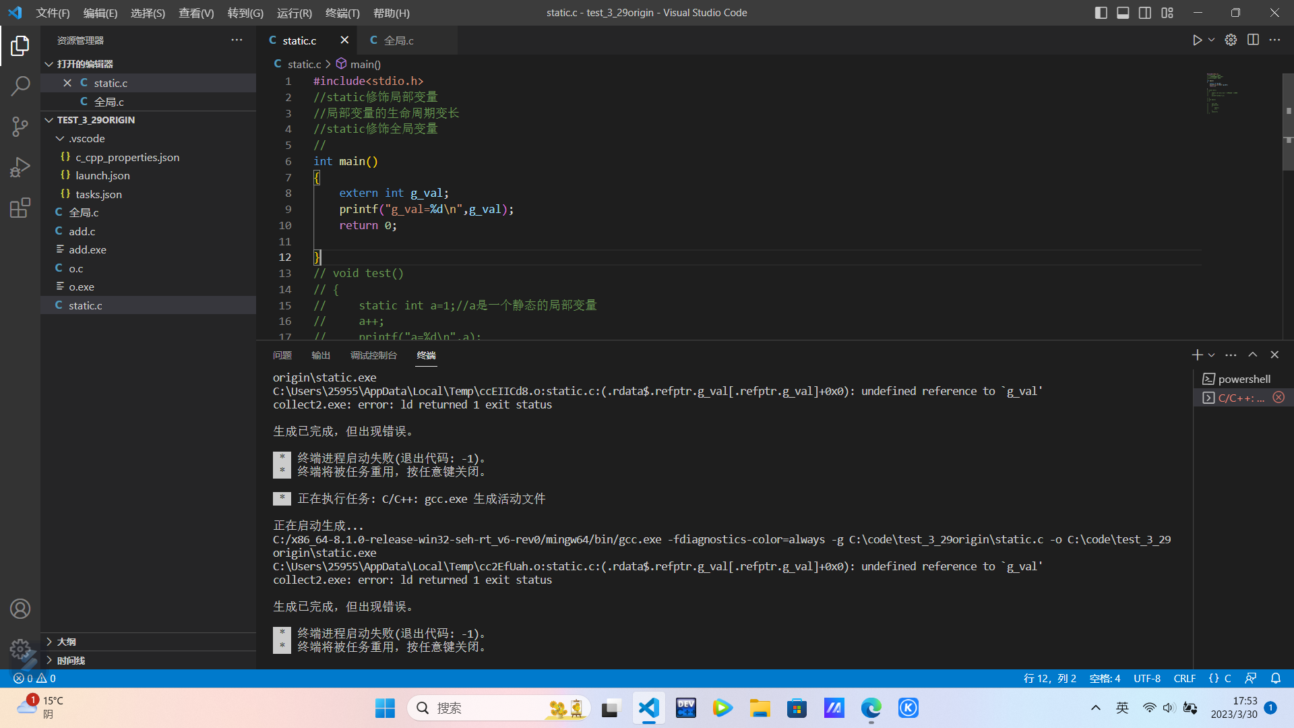Open new terminal launch profile dropdown
The width and height of the screenshot is (1294, 728).
tap(1212, 355)
